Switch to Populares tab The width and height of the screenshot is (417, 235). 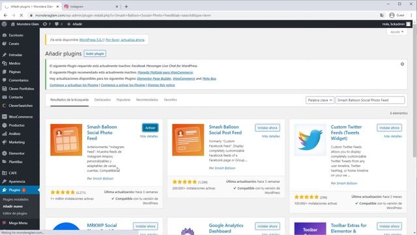point(123,100)
